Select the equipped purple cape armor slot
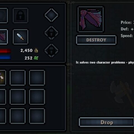 tap(4, 37)
